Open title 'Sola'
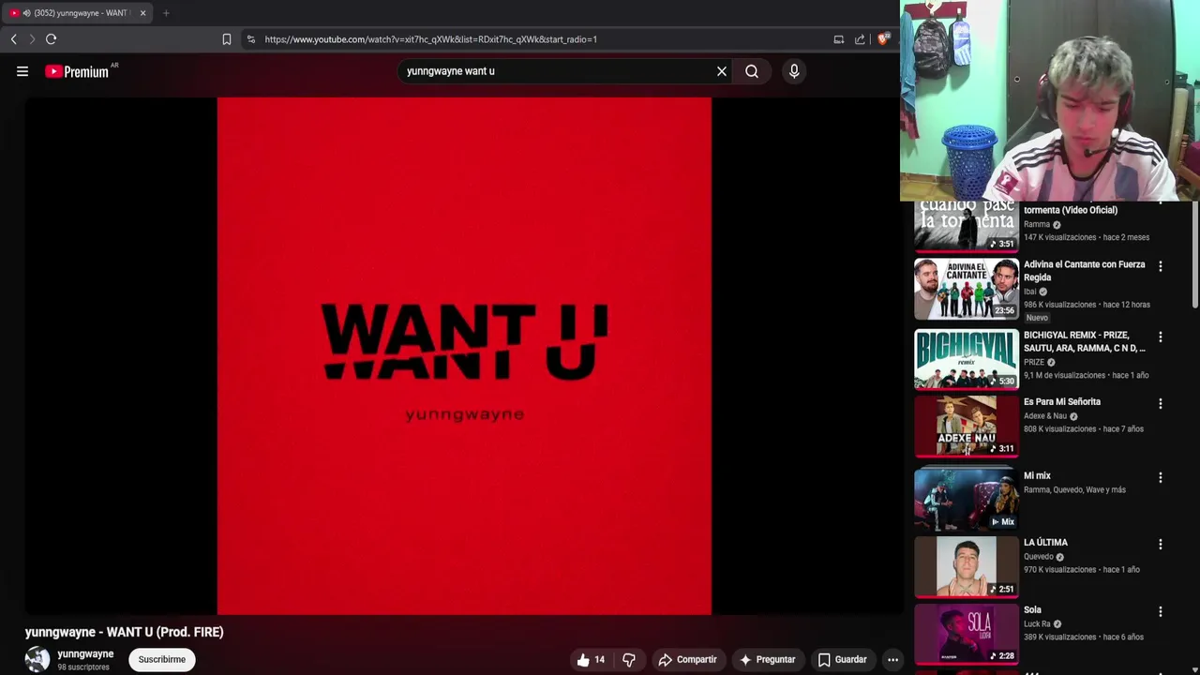1200x675 pixels. coord(1032,610)
